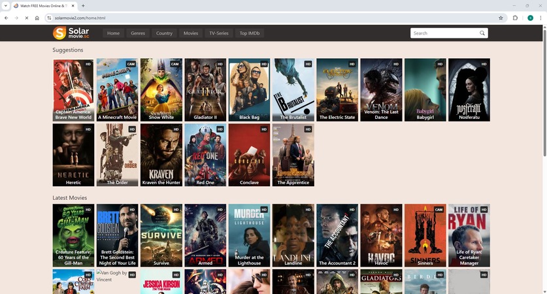The height and width of the screenshot is (294, 547).
Task: Open the Top IMDb list
Action: [x=250, y=33]
